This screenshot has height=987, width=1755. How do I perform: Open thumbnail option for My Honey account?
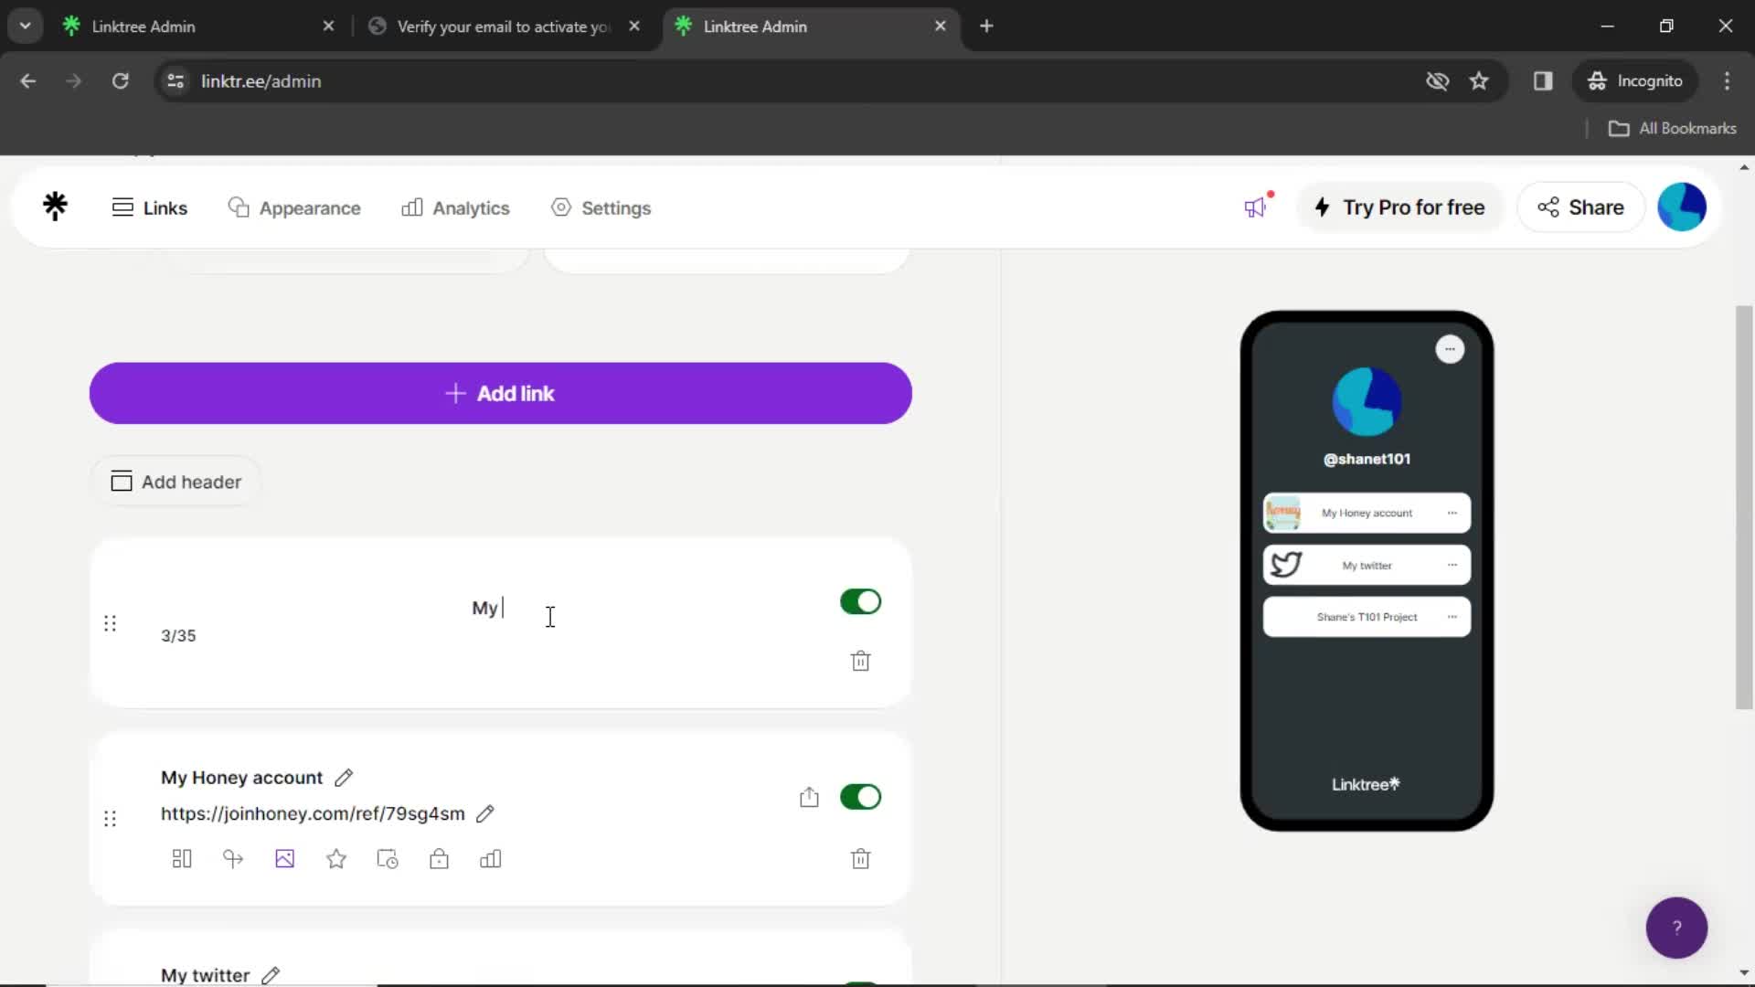pos(285,859)
